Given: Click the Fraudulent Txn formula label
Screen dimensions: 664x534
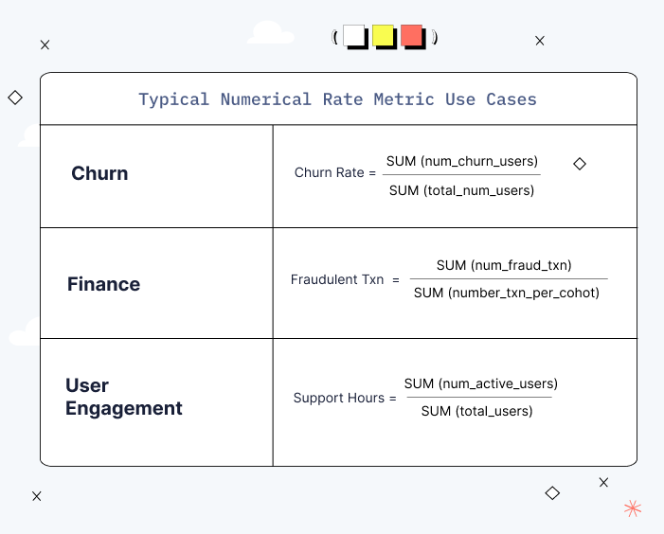Looking at the screenshot, I should (337, 280).
